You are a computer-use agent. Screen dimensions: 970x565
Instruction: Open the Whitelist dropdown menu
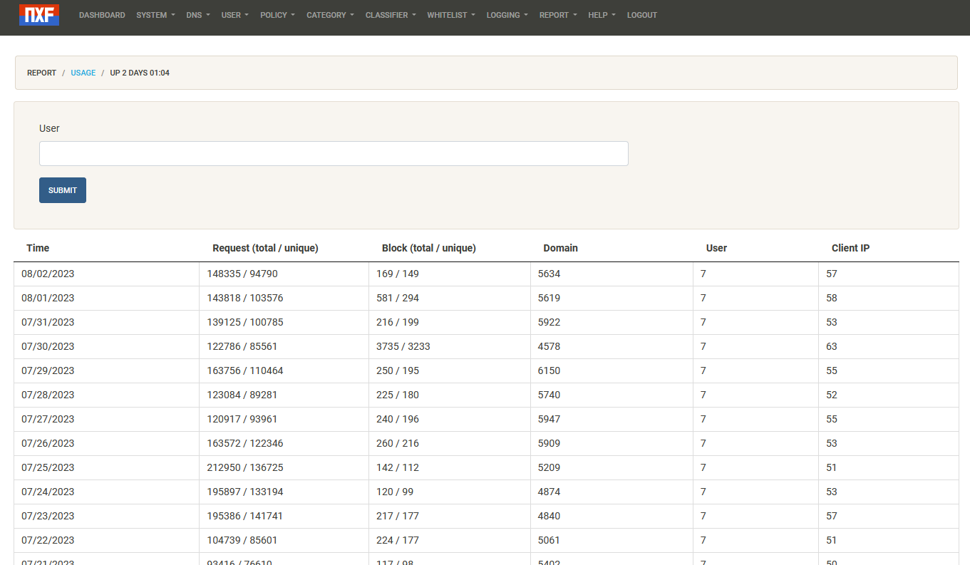click(x=451, y=15)
